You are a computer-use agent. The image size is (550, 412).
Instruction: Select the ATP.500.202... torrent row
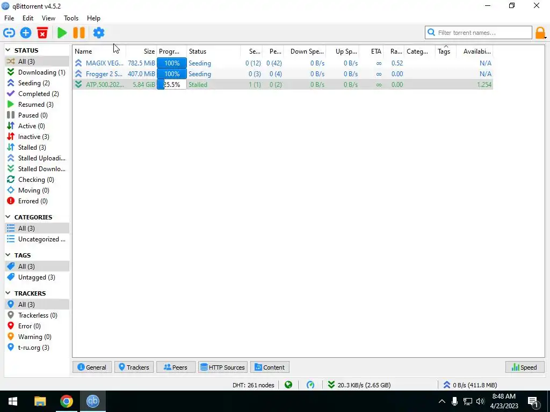[x=283, y=85]
